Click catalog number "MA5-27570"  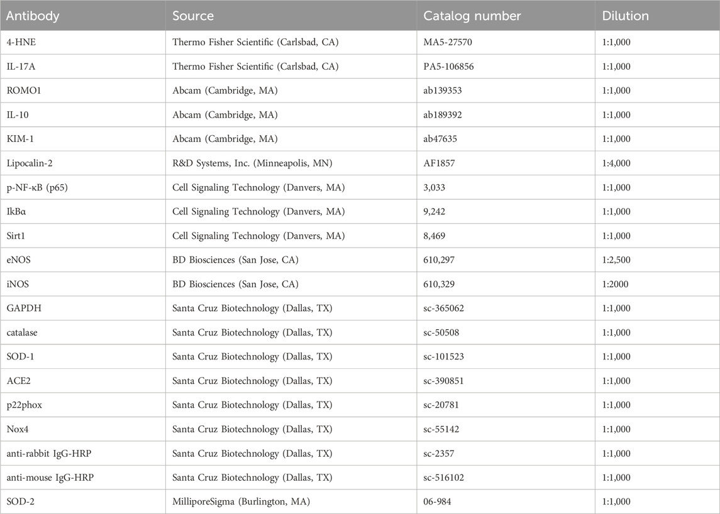tap(448, 42)
